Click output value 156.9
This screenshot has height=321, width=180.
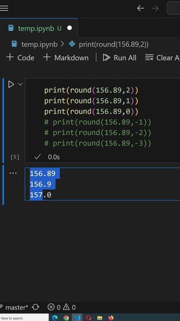pos(40,184)
